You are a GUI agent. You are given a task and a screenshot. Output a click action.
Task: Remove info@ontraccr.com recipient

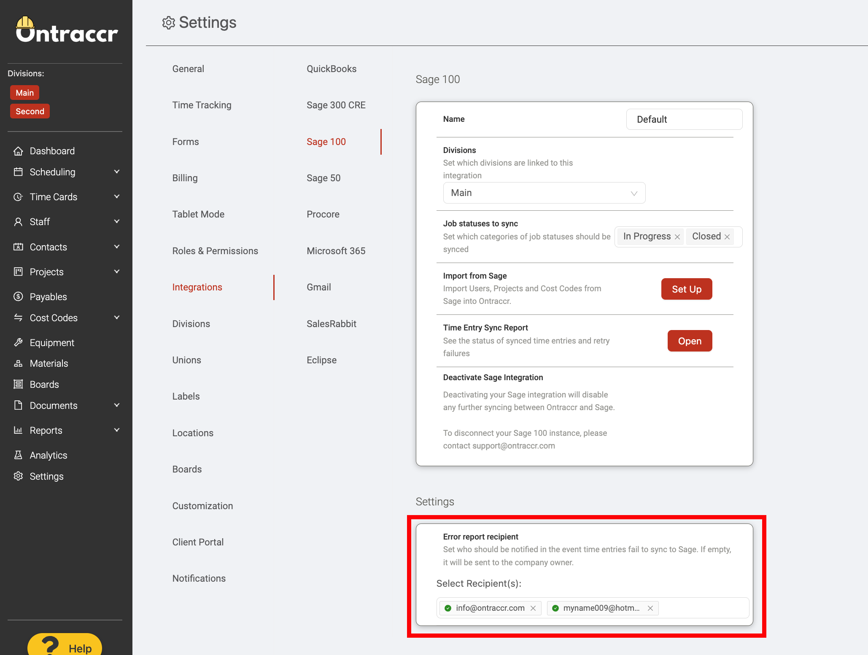tap(533, 608)
